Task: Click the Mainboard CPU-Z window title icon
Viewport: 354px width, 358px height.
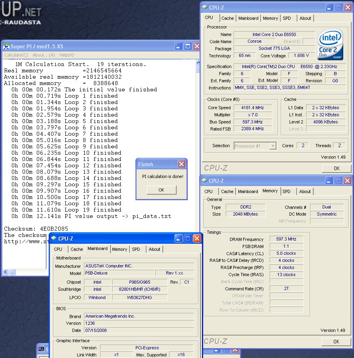Action: pyautogui.click(x=54, y=239)
